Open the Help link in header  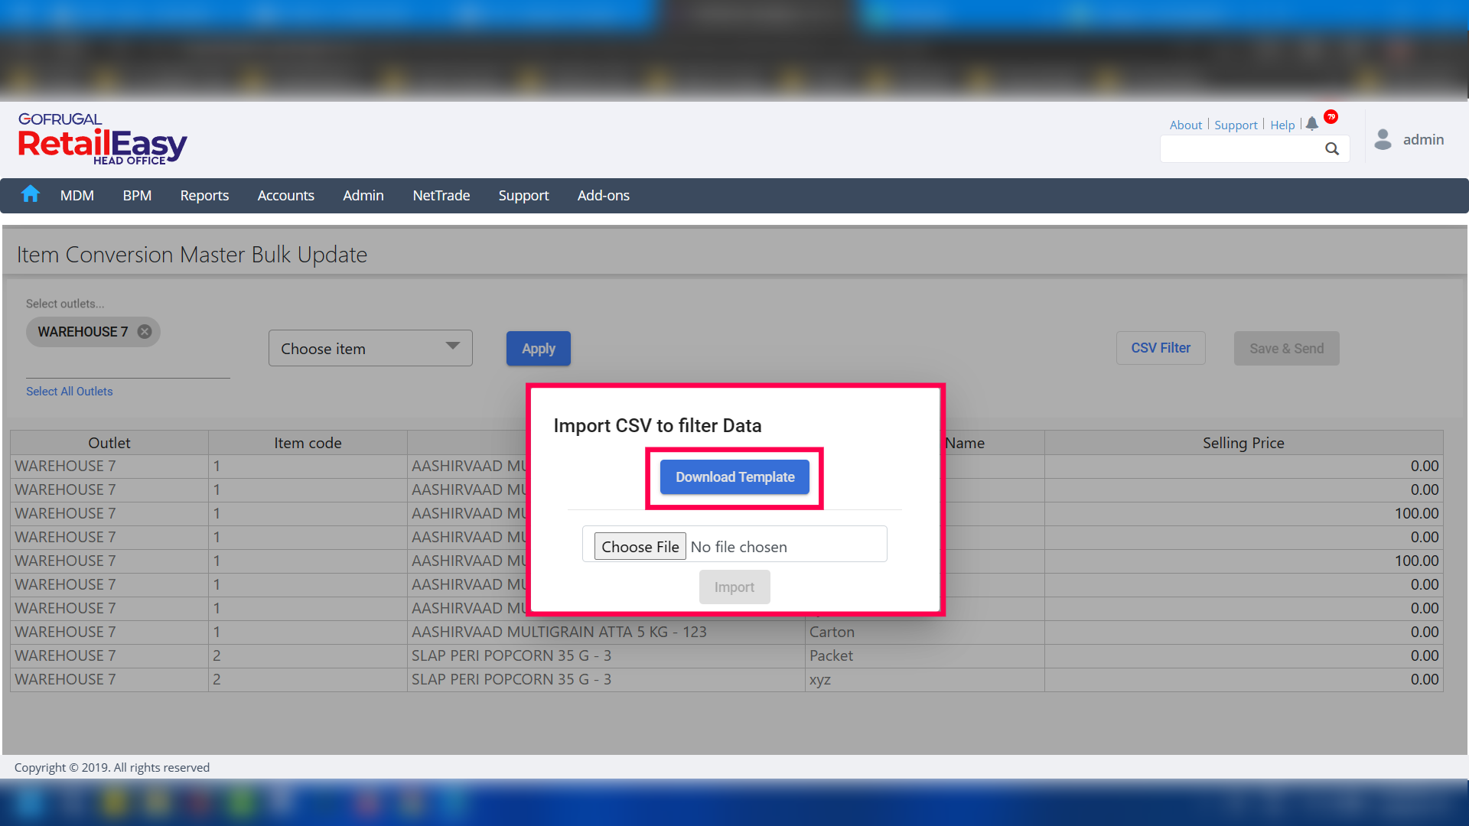click(1282, 125)
